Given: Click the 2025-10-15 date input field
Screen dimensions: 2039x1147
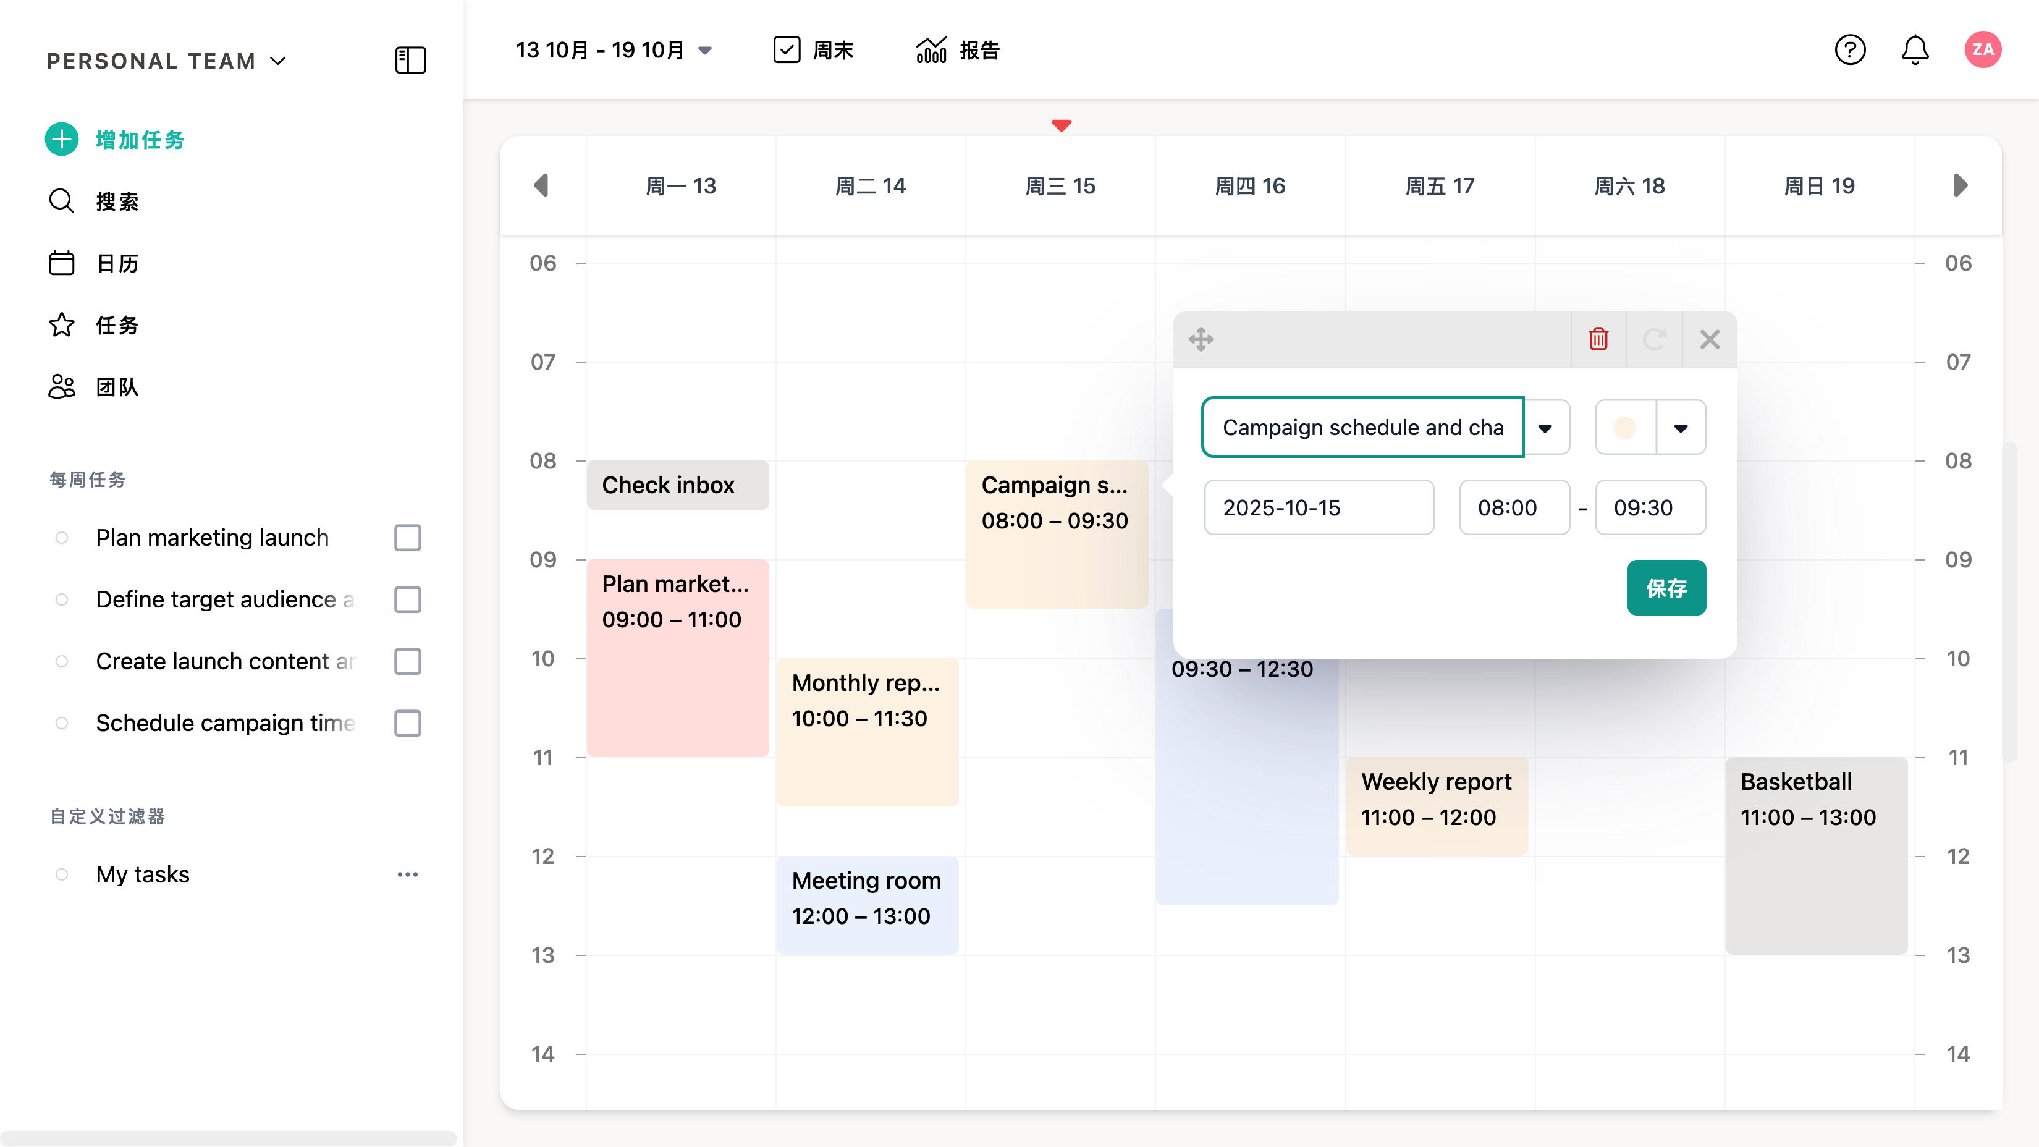Looking at the screenshot, I should pyautogui.click(x=1318, y=507).
